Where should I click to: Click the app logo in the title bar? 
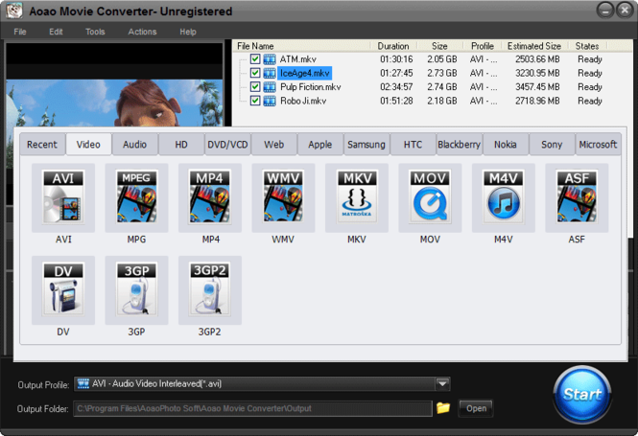[x=14, y=11]
